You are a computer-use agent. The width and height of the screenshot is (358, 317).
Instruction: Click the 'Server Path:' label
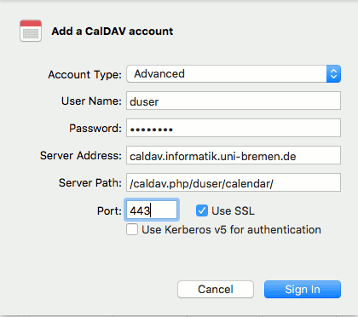pos(90,183)
